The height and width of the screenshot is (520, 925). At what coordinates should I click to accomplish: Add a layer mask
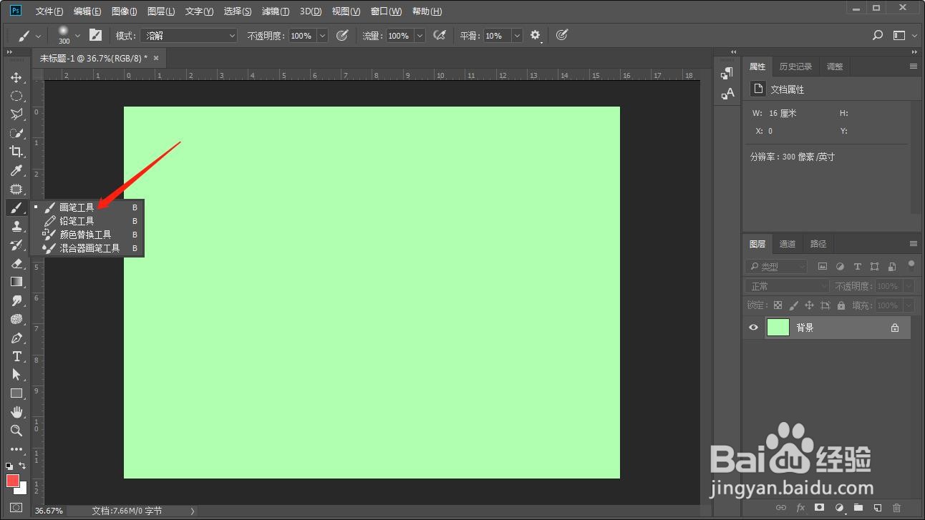820,508
